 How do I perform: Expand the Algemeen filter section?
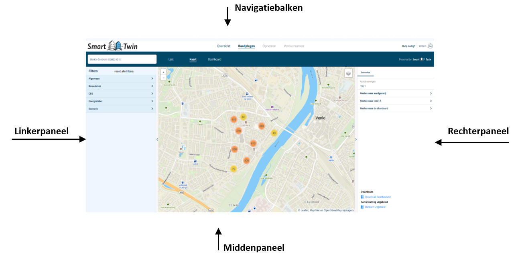pos(120,79)
